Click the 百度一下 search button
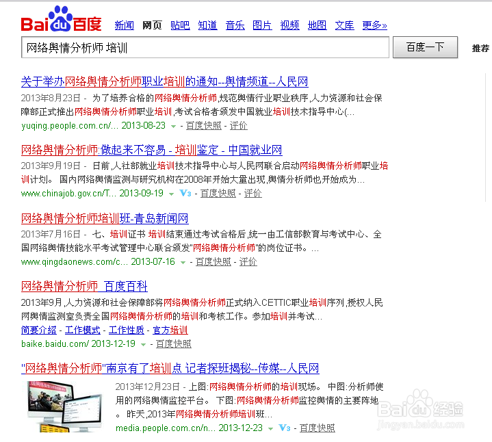492x442 pixels. [425, 47]
